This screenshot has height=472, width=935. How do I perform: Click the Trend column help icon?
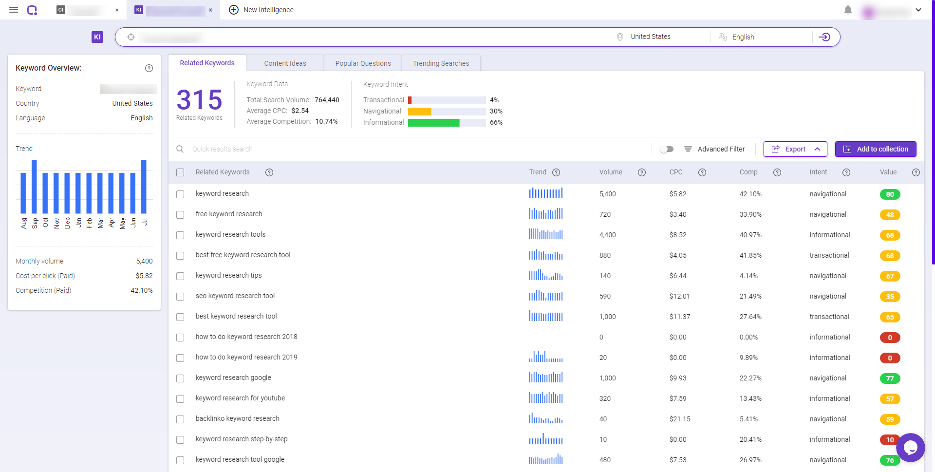click(x=557, y=172)
